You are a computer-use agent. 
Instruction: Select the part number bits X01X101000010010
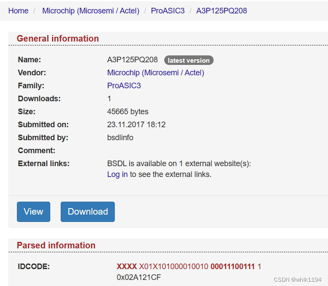point(174,267)
